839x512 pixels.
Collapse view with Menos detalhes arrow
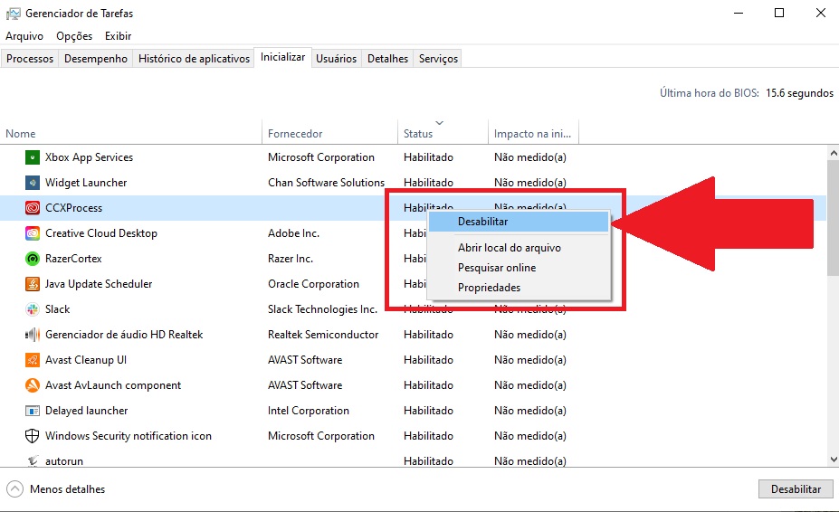tap(15, 489)
